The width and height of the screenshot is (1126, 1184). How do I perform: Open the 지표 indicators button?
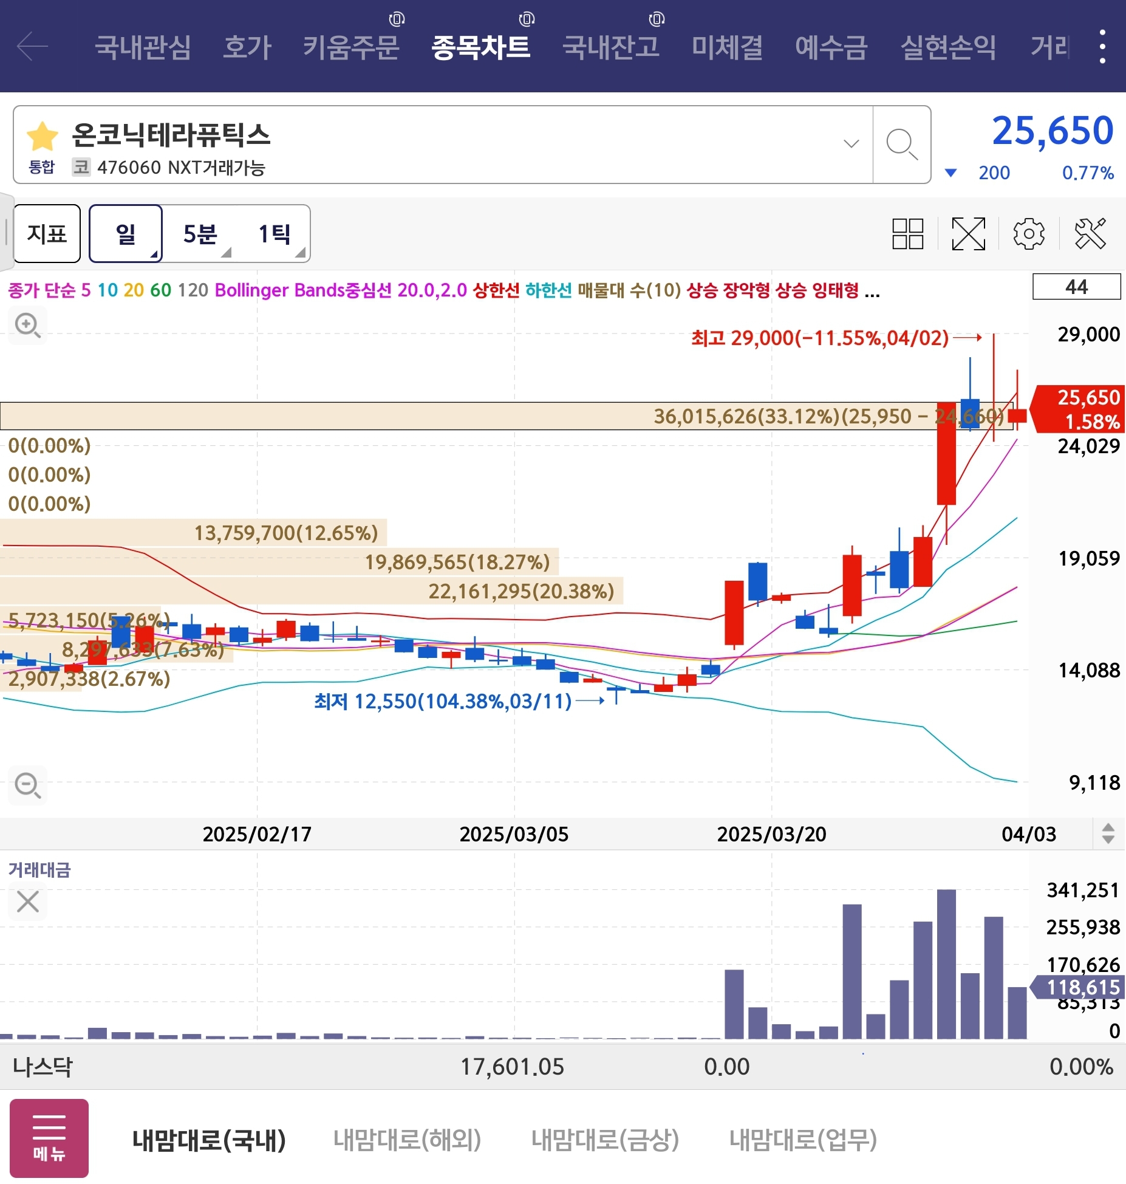[47, 234]
